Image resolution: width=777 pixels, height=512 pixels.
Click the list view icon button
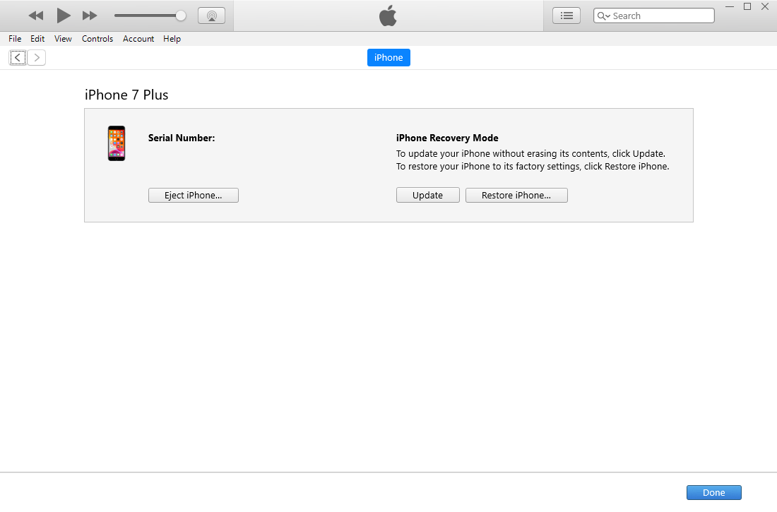click(566, 16)
